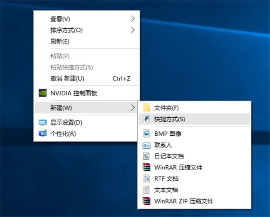This screenshot has width=270, height=217.
Task: Choose 快捷方式(S) to create shortcut
Action: coord(194,119)
